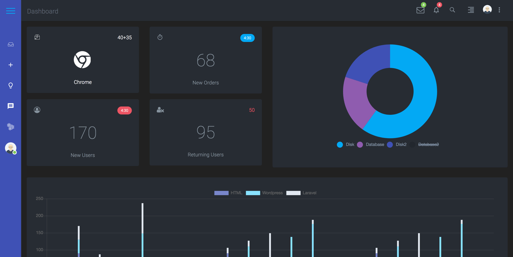Open the hamburger menu in sidebar
This screenshot has height=257, width=513.
tap(10, 11)
